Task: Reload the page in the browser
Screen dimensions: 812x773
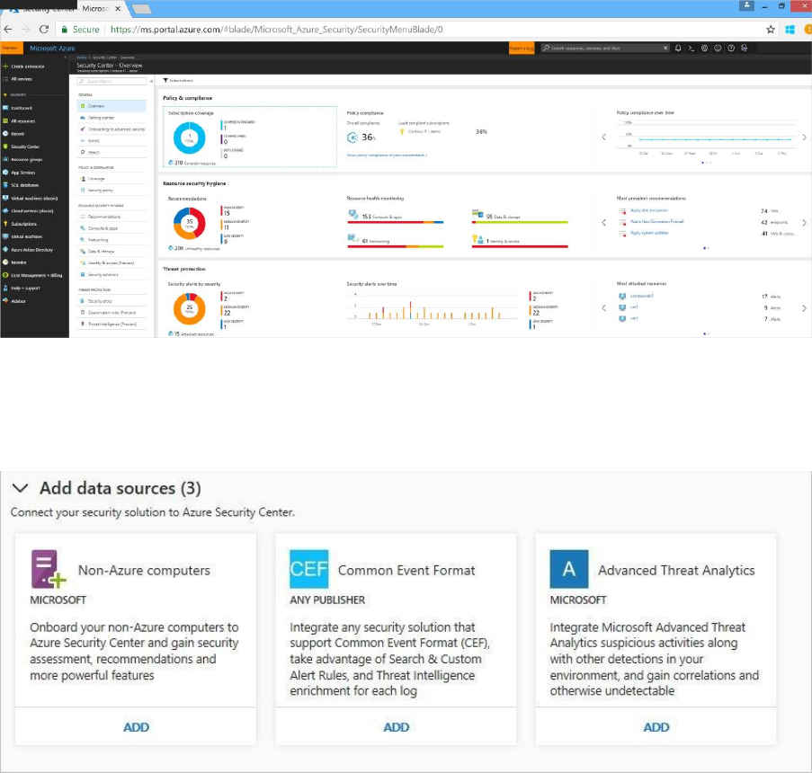Action: click(44, 30)
